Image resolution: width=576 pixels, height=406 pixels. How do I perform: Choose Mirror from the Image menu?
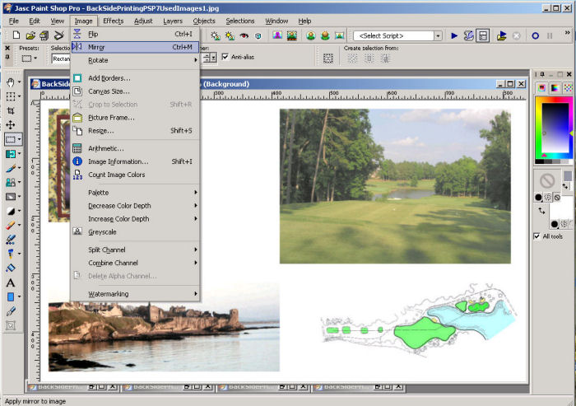click(96, 47)
